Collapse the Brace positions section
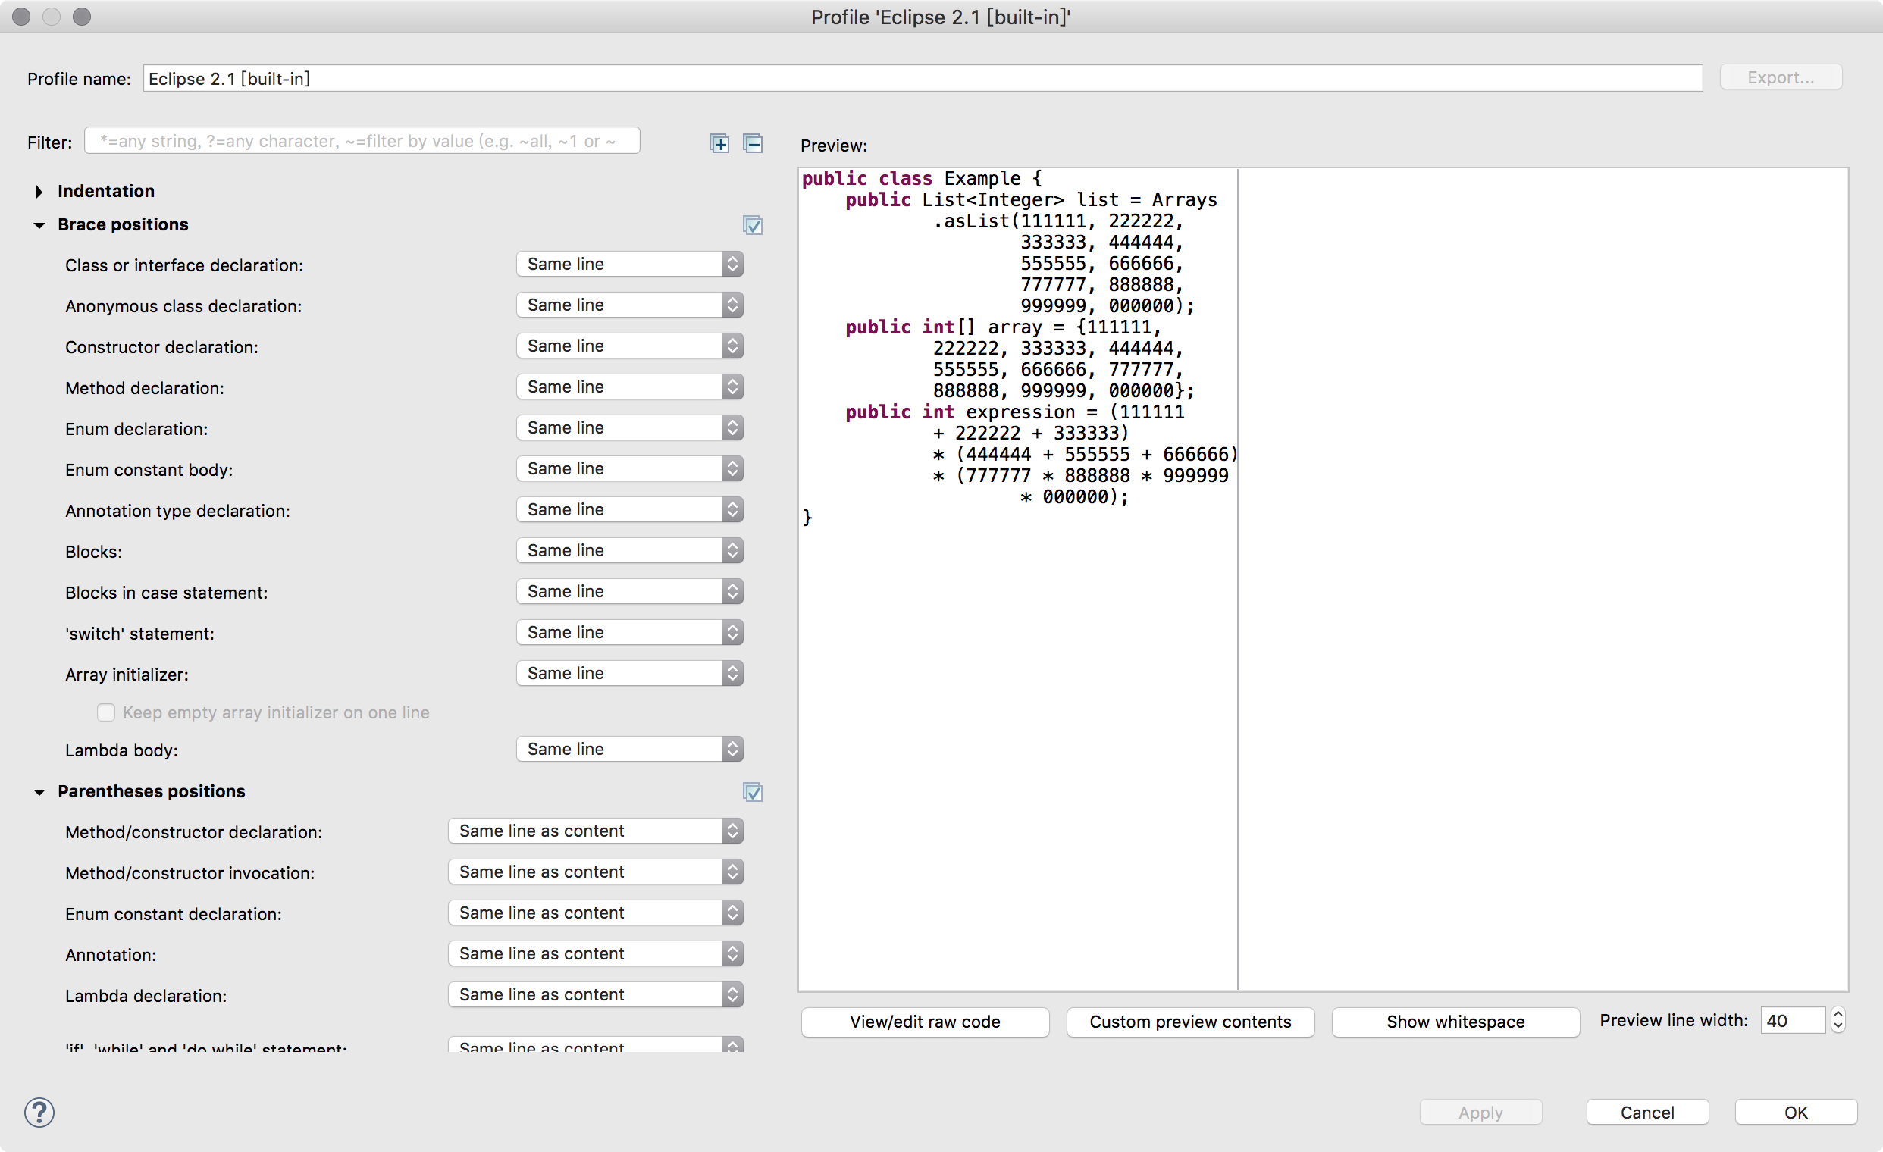The image size is (1883, 1152). 39,225
